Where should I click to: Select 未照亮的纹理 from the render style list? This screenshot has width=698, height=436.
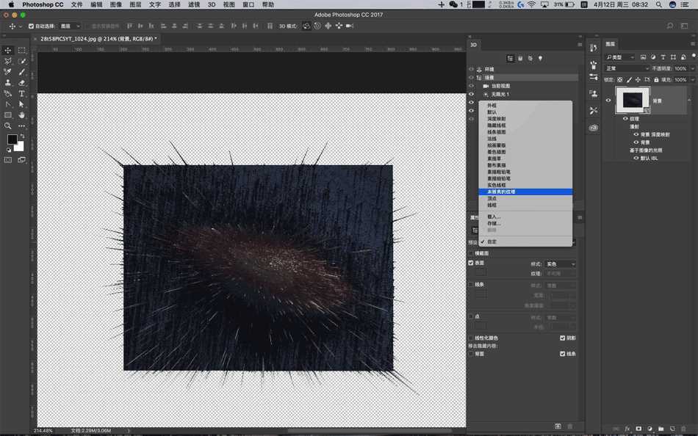(x=499, y=192)
